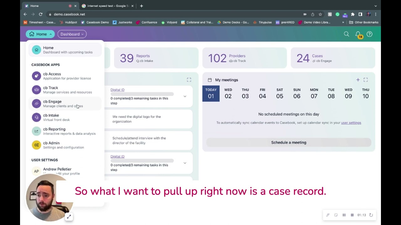Select SAT 05 in the meetings calendar
This screenshot has width=401, height=225.
280,93
